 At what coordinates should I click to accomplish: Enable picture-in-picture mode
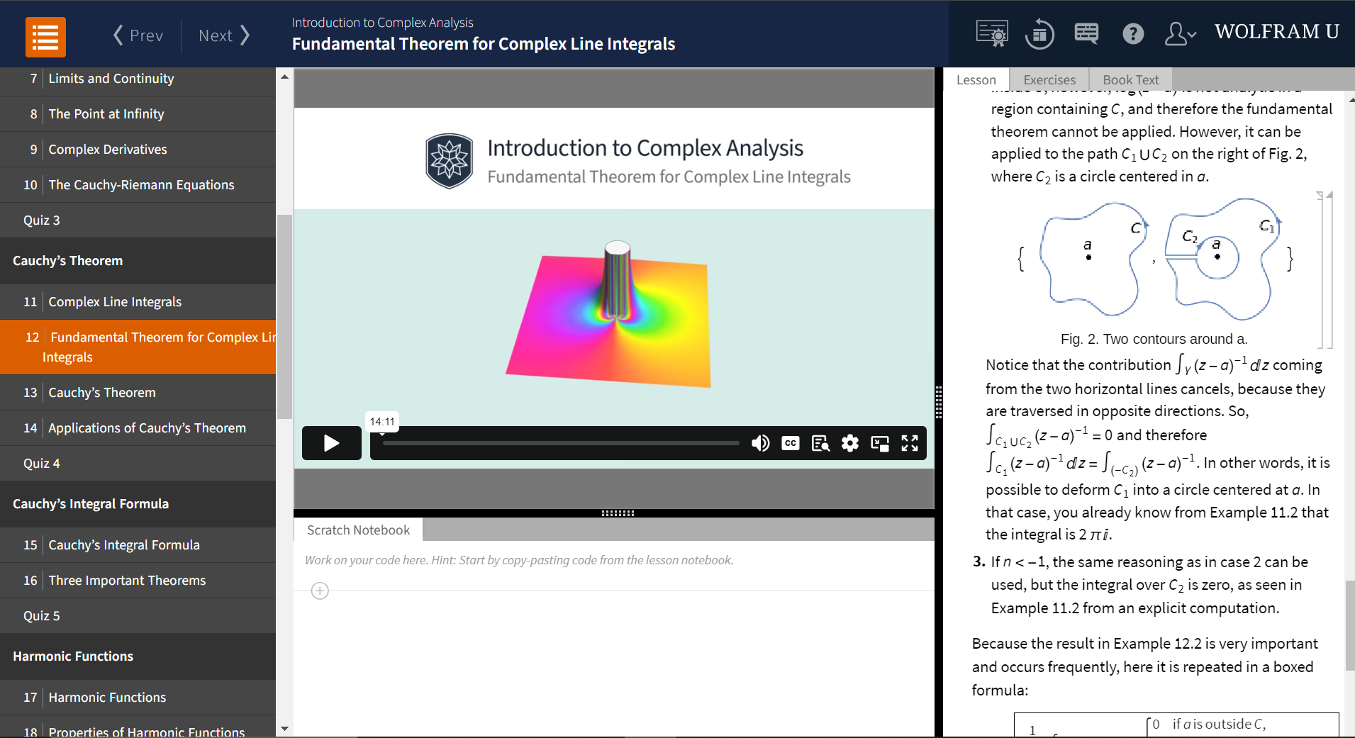click(880, 443)
